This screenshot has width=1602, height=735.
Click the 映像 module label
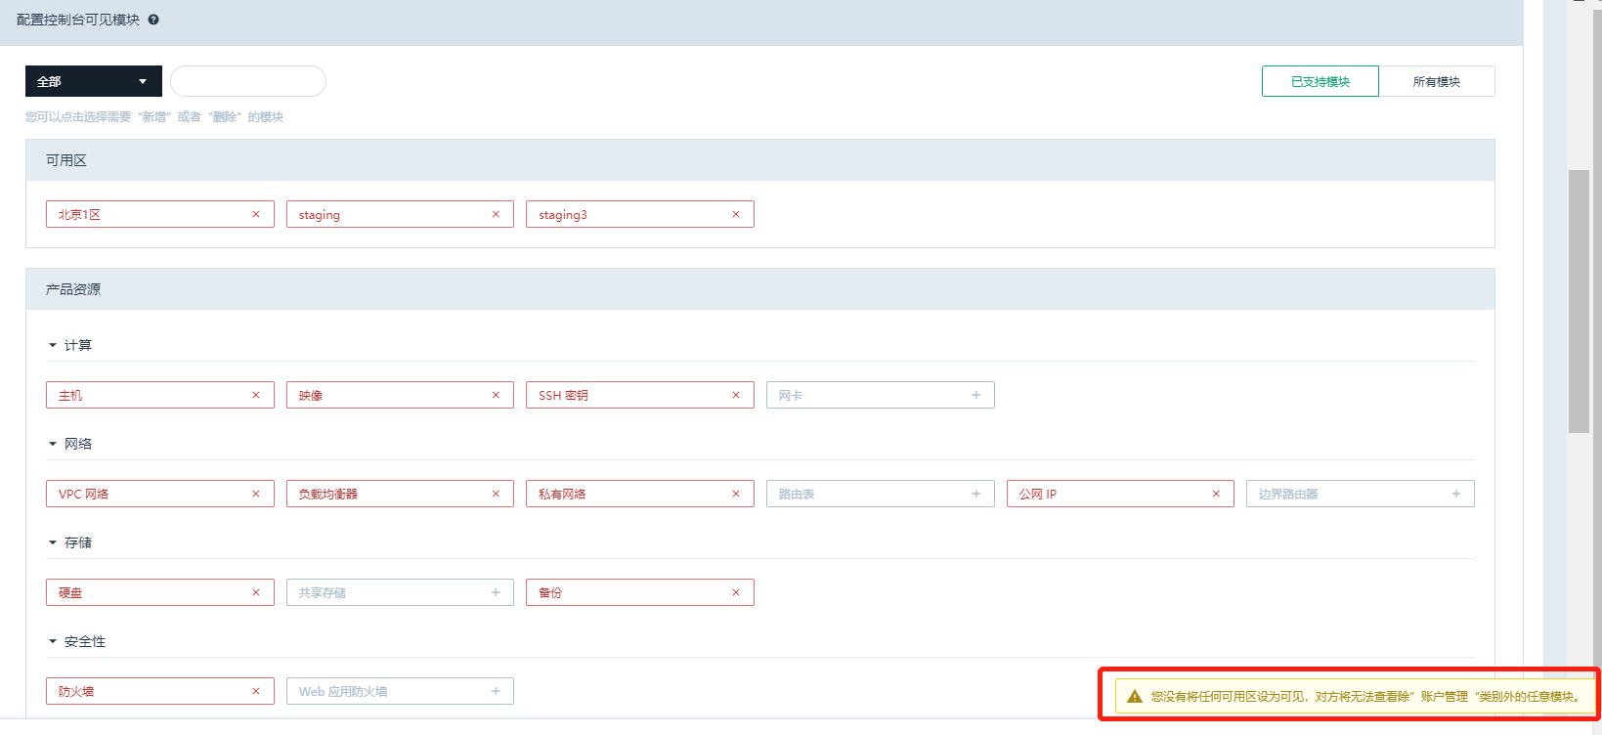pyautogui.click(x=311, y=395)
